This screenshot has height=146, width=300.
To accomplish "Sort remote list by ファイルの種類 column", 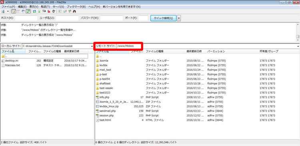I will 165,51.
